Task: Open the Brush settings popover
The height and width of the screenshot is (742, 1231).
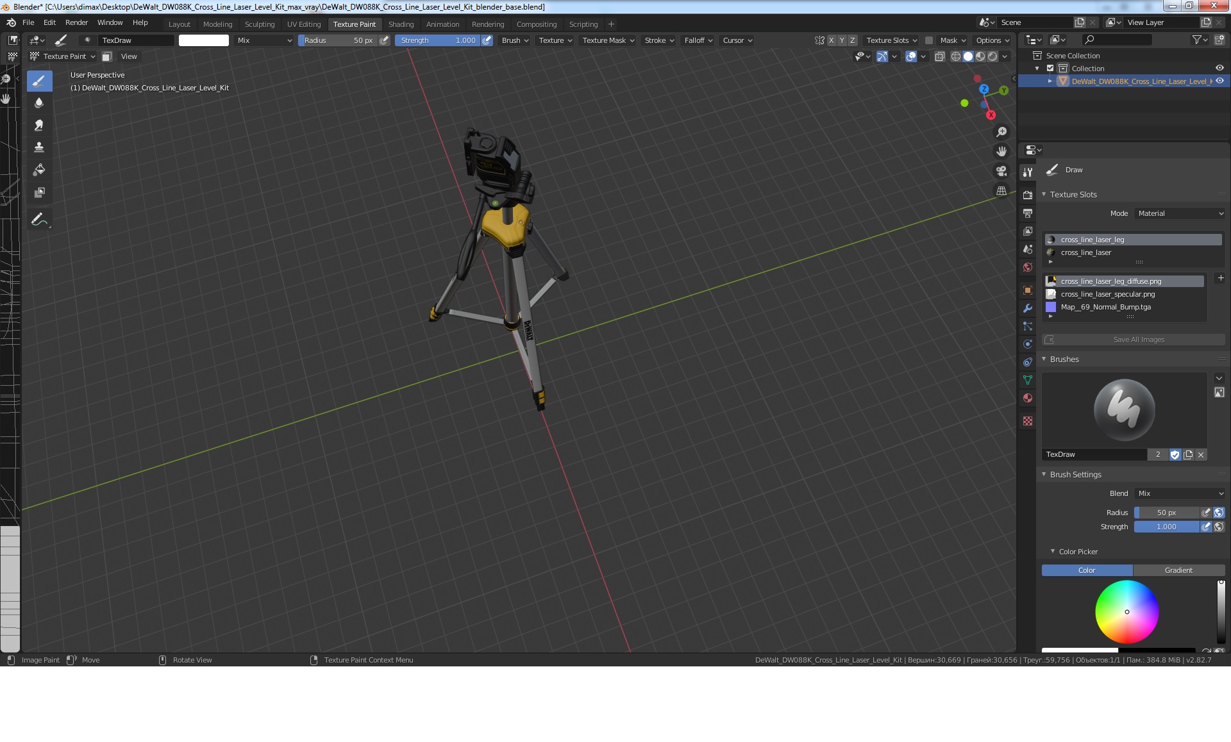Action: click(x=515, y=40)
